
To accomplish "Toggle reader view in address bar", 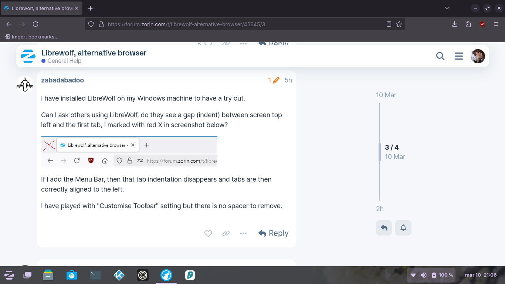I will coord(389,24).
